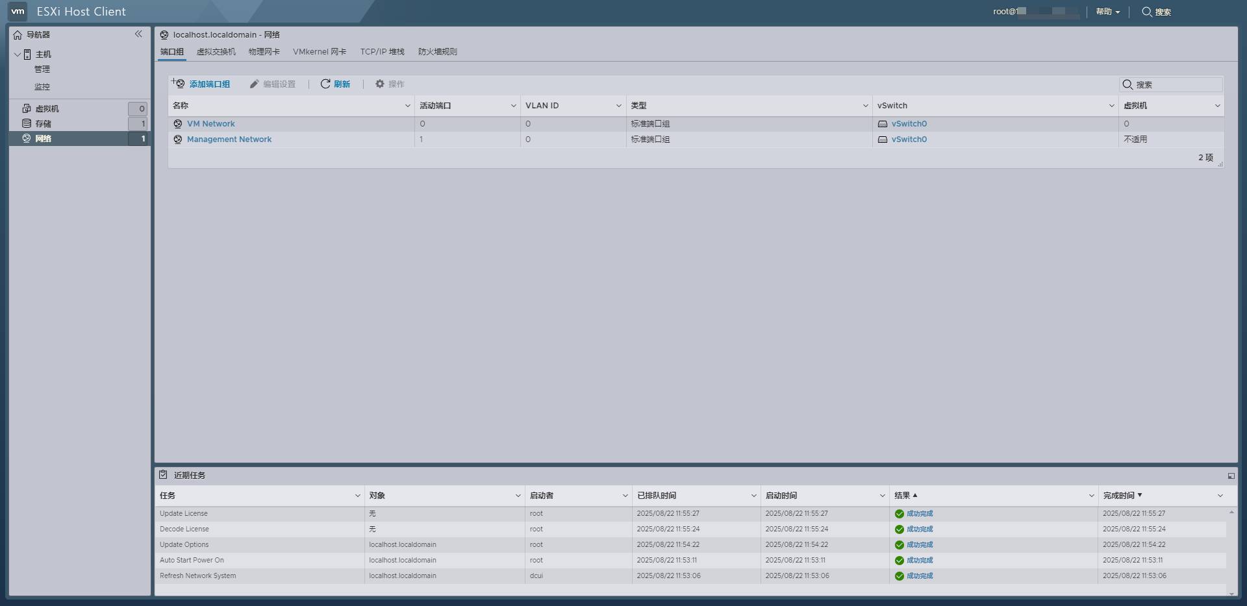This screenshot has height=606, width=1247.
Task: Open the 名称 column filter dropdown
Action: pos(408,105)
